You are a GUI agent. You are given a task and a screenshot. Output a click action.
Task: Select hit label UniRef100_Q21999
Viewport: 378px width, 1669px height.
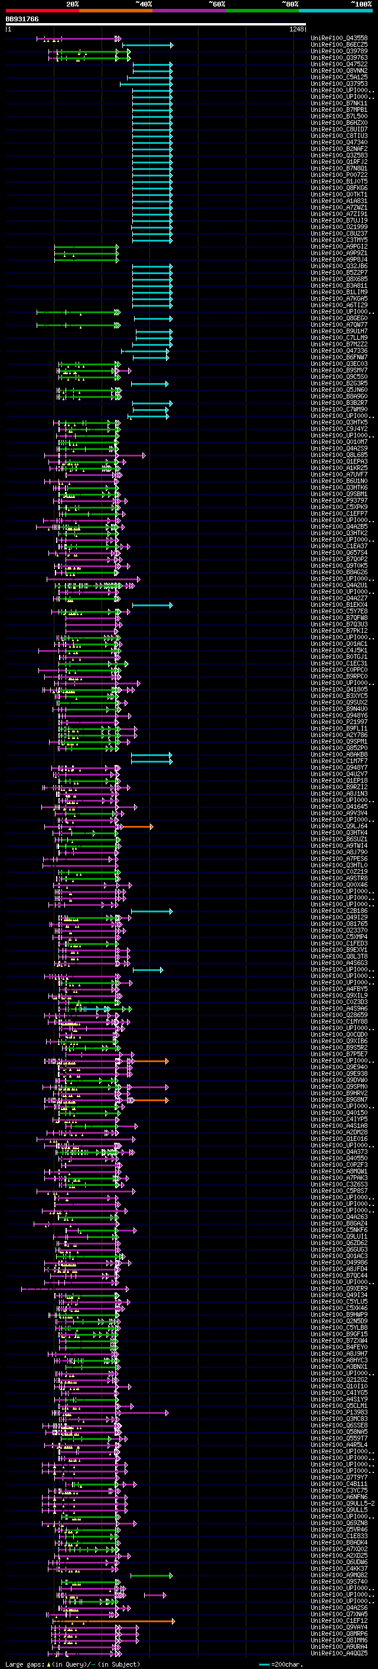coord(339,227)
